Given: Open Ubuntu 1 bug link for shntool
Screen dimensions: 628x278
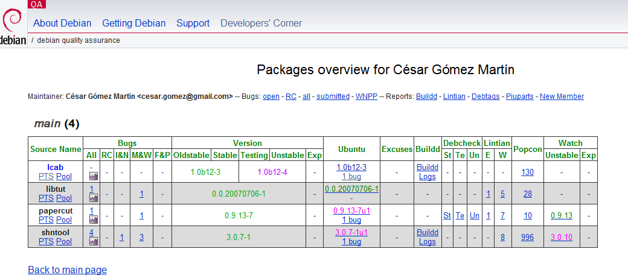Looking at the screenshot, I should click(351, 242).
